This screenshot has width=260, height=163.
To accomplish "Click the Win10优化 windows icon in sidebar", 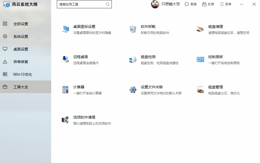I will [x=5, y=74].
